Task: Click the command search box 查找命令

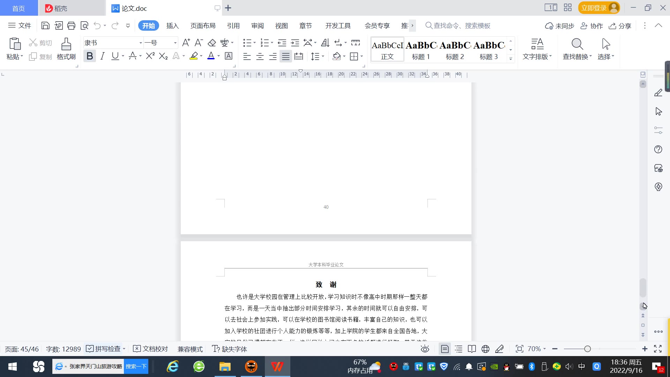Action: click(461, 25)
